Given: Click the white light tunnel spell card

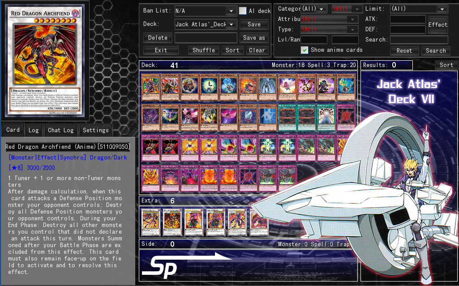Looking at the screenshot, I should click(326, 118).
